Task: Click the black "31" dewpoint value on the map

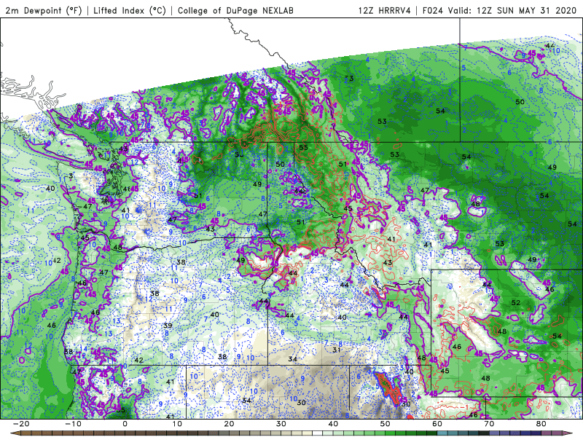Action: pos(337,350)
